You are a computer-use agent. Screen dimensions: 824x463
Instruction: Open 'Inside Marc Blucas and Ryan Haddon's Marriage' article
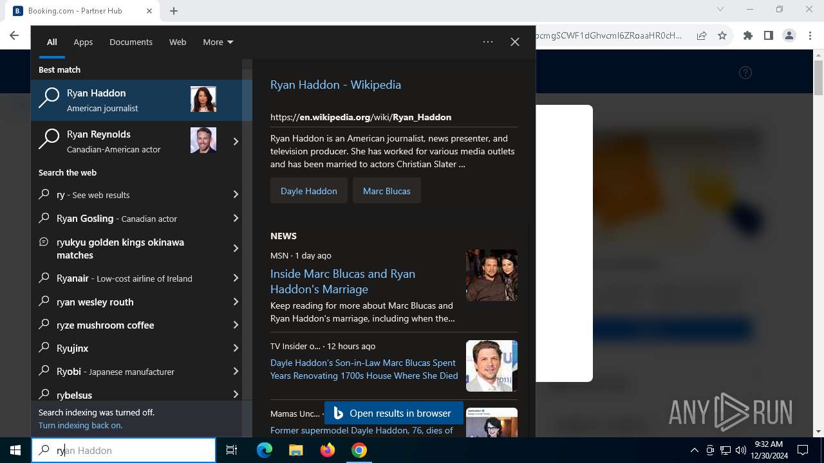tap(342, 282)
